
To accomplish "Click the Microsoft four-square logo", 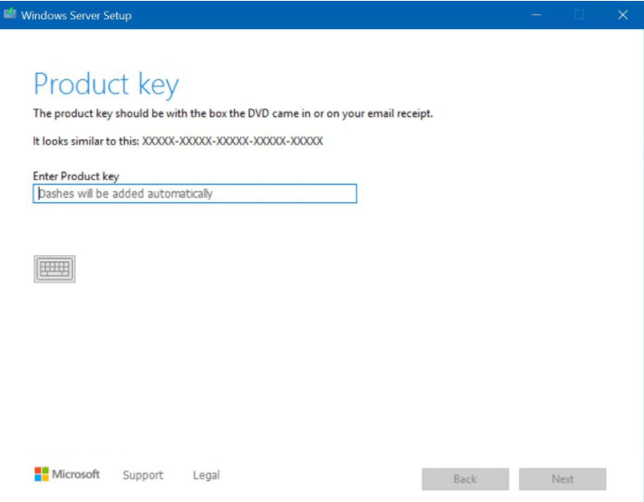I will coord(41,475).
